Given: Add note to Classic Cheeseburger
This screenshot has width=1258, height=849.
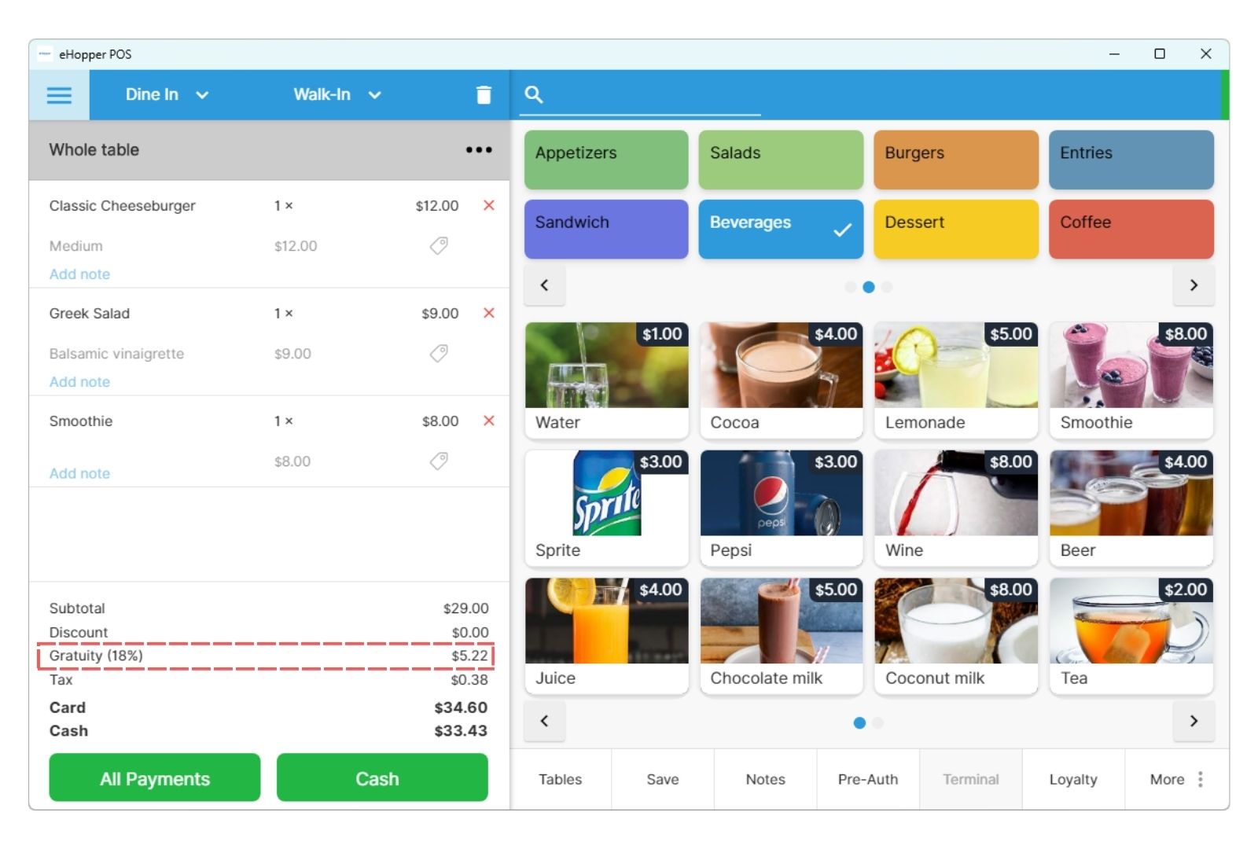Looking at the screenshot, I should (79, 274).
